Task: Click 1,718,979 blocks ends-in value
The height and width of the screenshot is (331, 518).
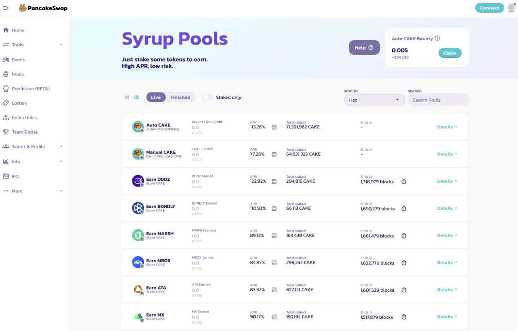Action: click(377, 182)
